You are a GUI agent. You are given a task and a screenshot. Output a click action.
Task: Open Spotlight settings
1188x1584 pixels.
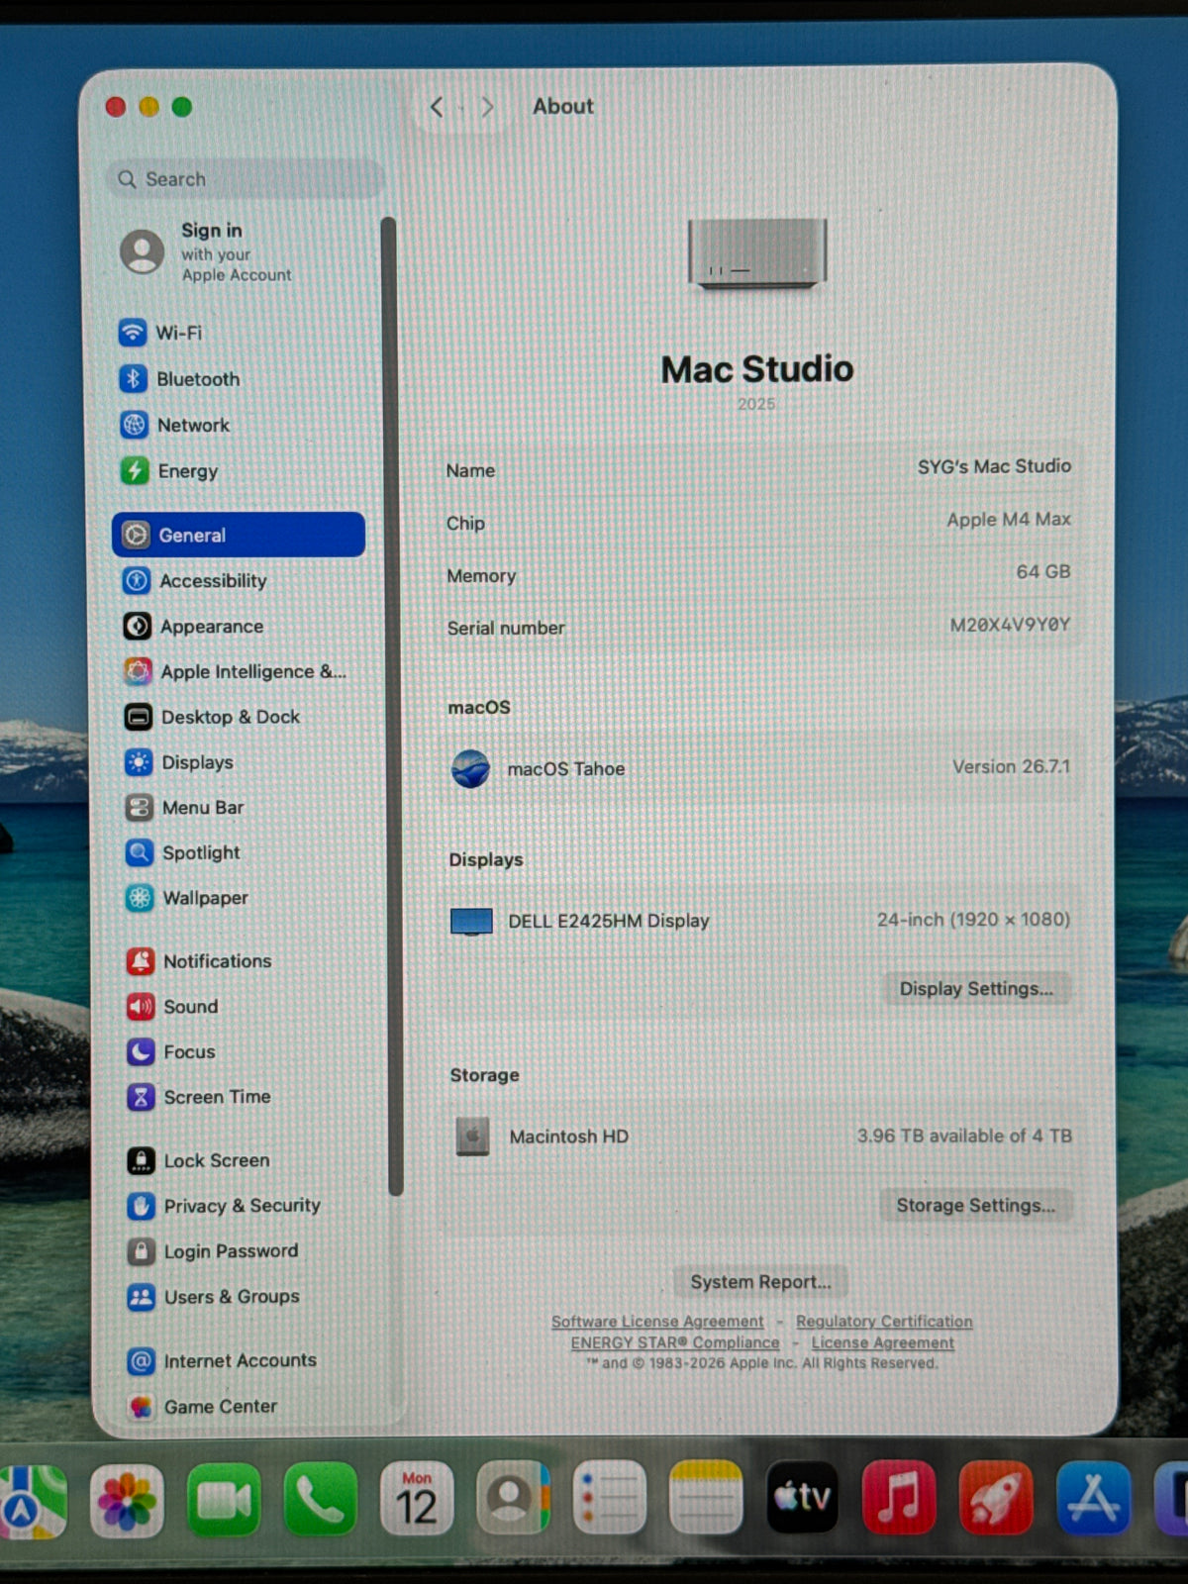(x=183, y=852)
